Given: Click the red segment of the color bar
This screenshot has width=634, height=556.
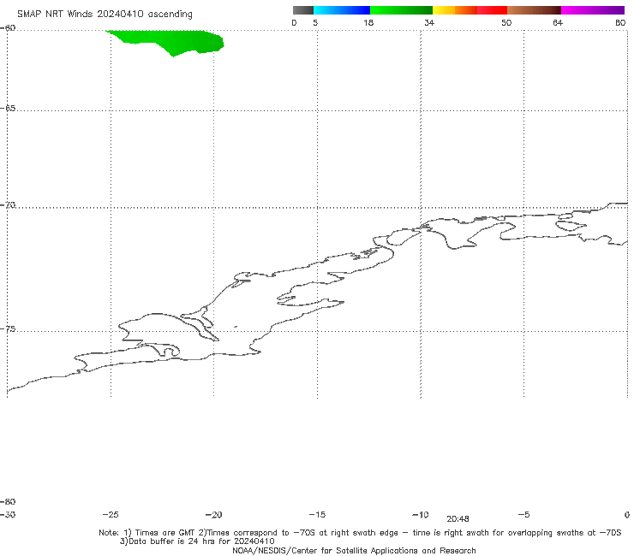Looking at the screenshot, I should tap(492, 10).
